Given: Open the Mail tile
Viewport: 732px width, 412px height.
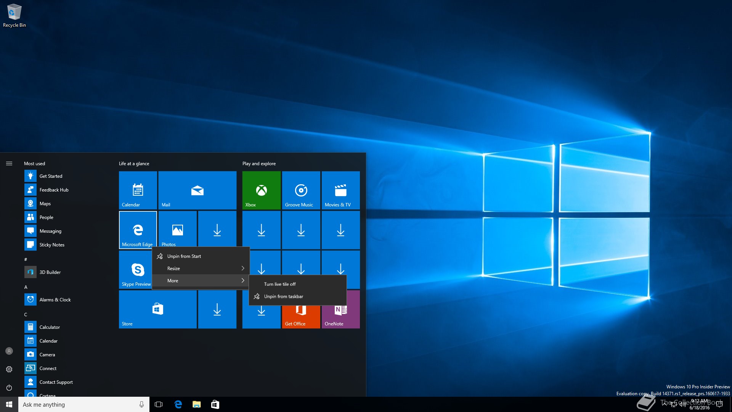Looking at the screenshot, I should pyautogui.click(x=197, y=190).
